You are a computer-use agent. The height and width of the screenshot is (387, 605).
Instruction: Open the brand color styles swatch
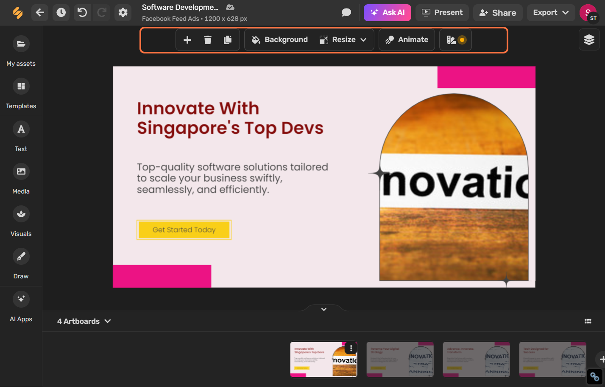point(455,39)
